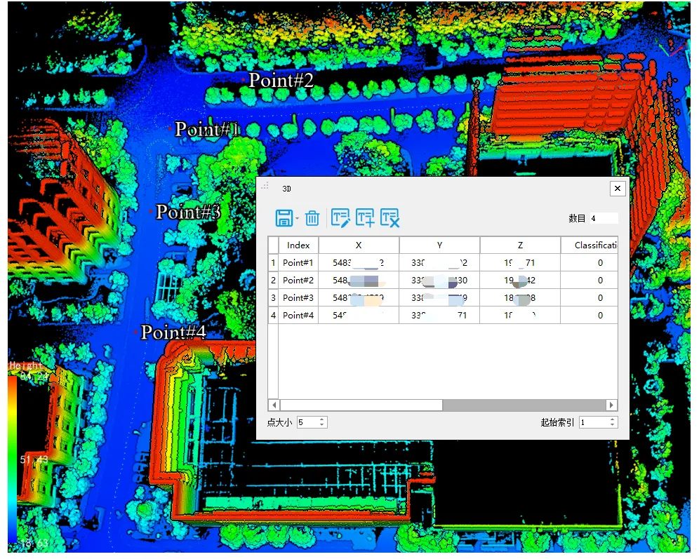Select the Classification column header
This screenshot has height=559, width=699.
point(595,245)
